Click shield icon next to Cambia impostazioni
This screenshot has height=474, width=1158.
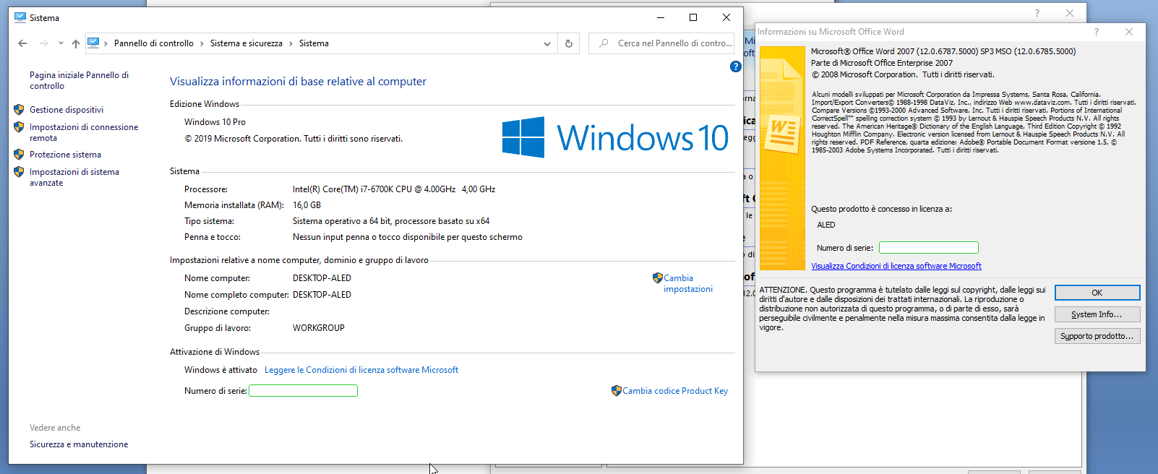coord(657,278)
